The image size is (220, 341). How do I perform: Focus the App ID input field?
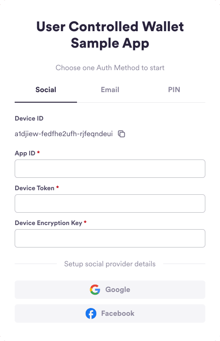pos(110,169)
